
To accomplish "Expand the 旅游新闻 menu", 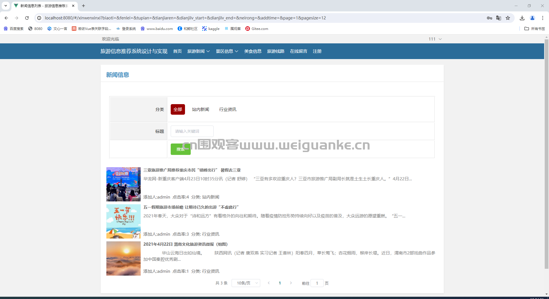I will (198, 51).
